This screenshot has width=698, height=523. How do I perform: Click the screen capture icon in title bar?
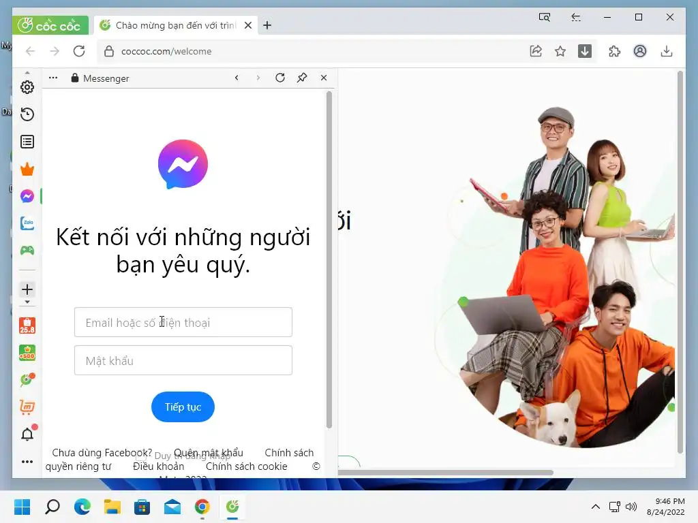click(x=545, y=17)
